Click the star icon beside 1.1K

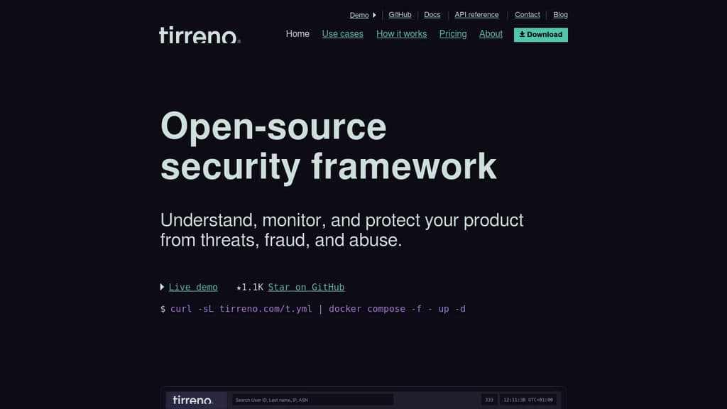pyautogui.click(x=239, y=288)
